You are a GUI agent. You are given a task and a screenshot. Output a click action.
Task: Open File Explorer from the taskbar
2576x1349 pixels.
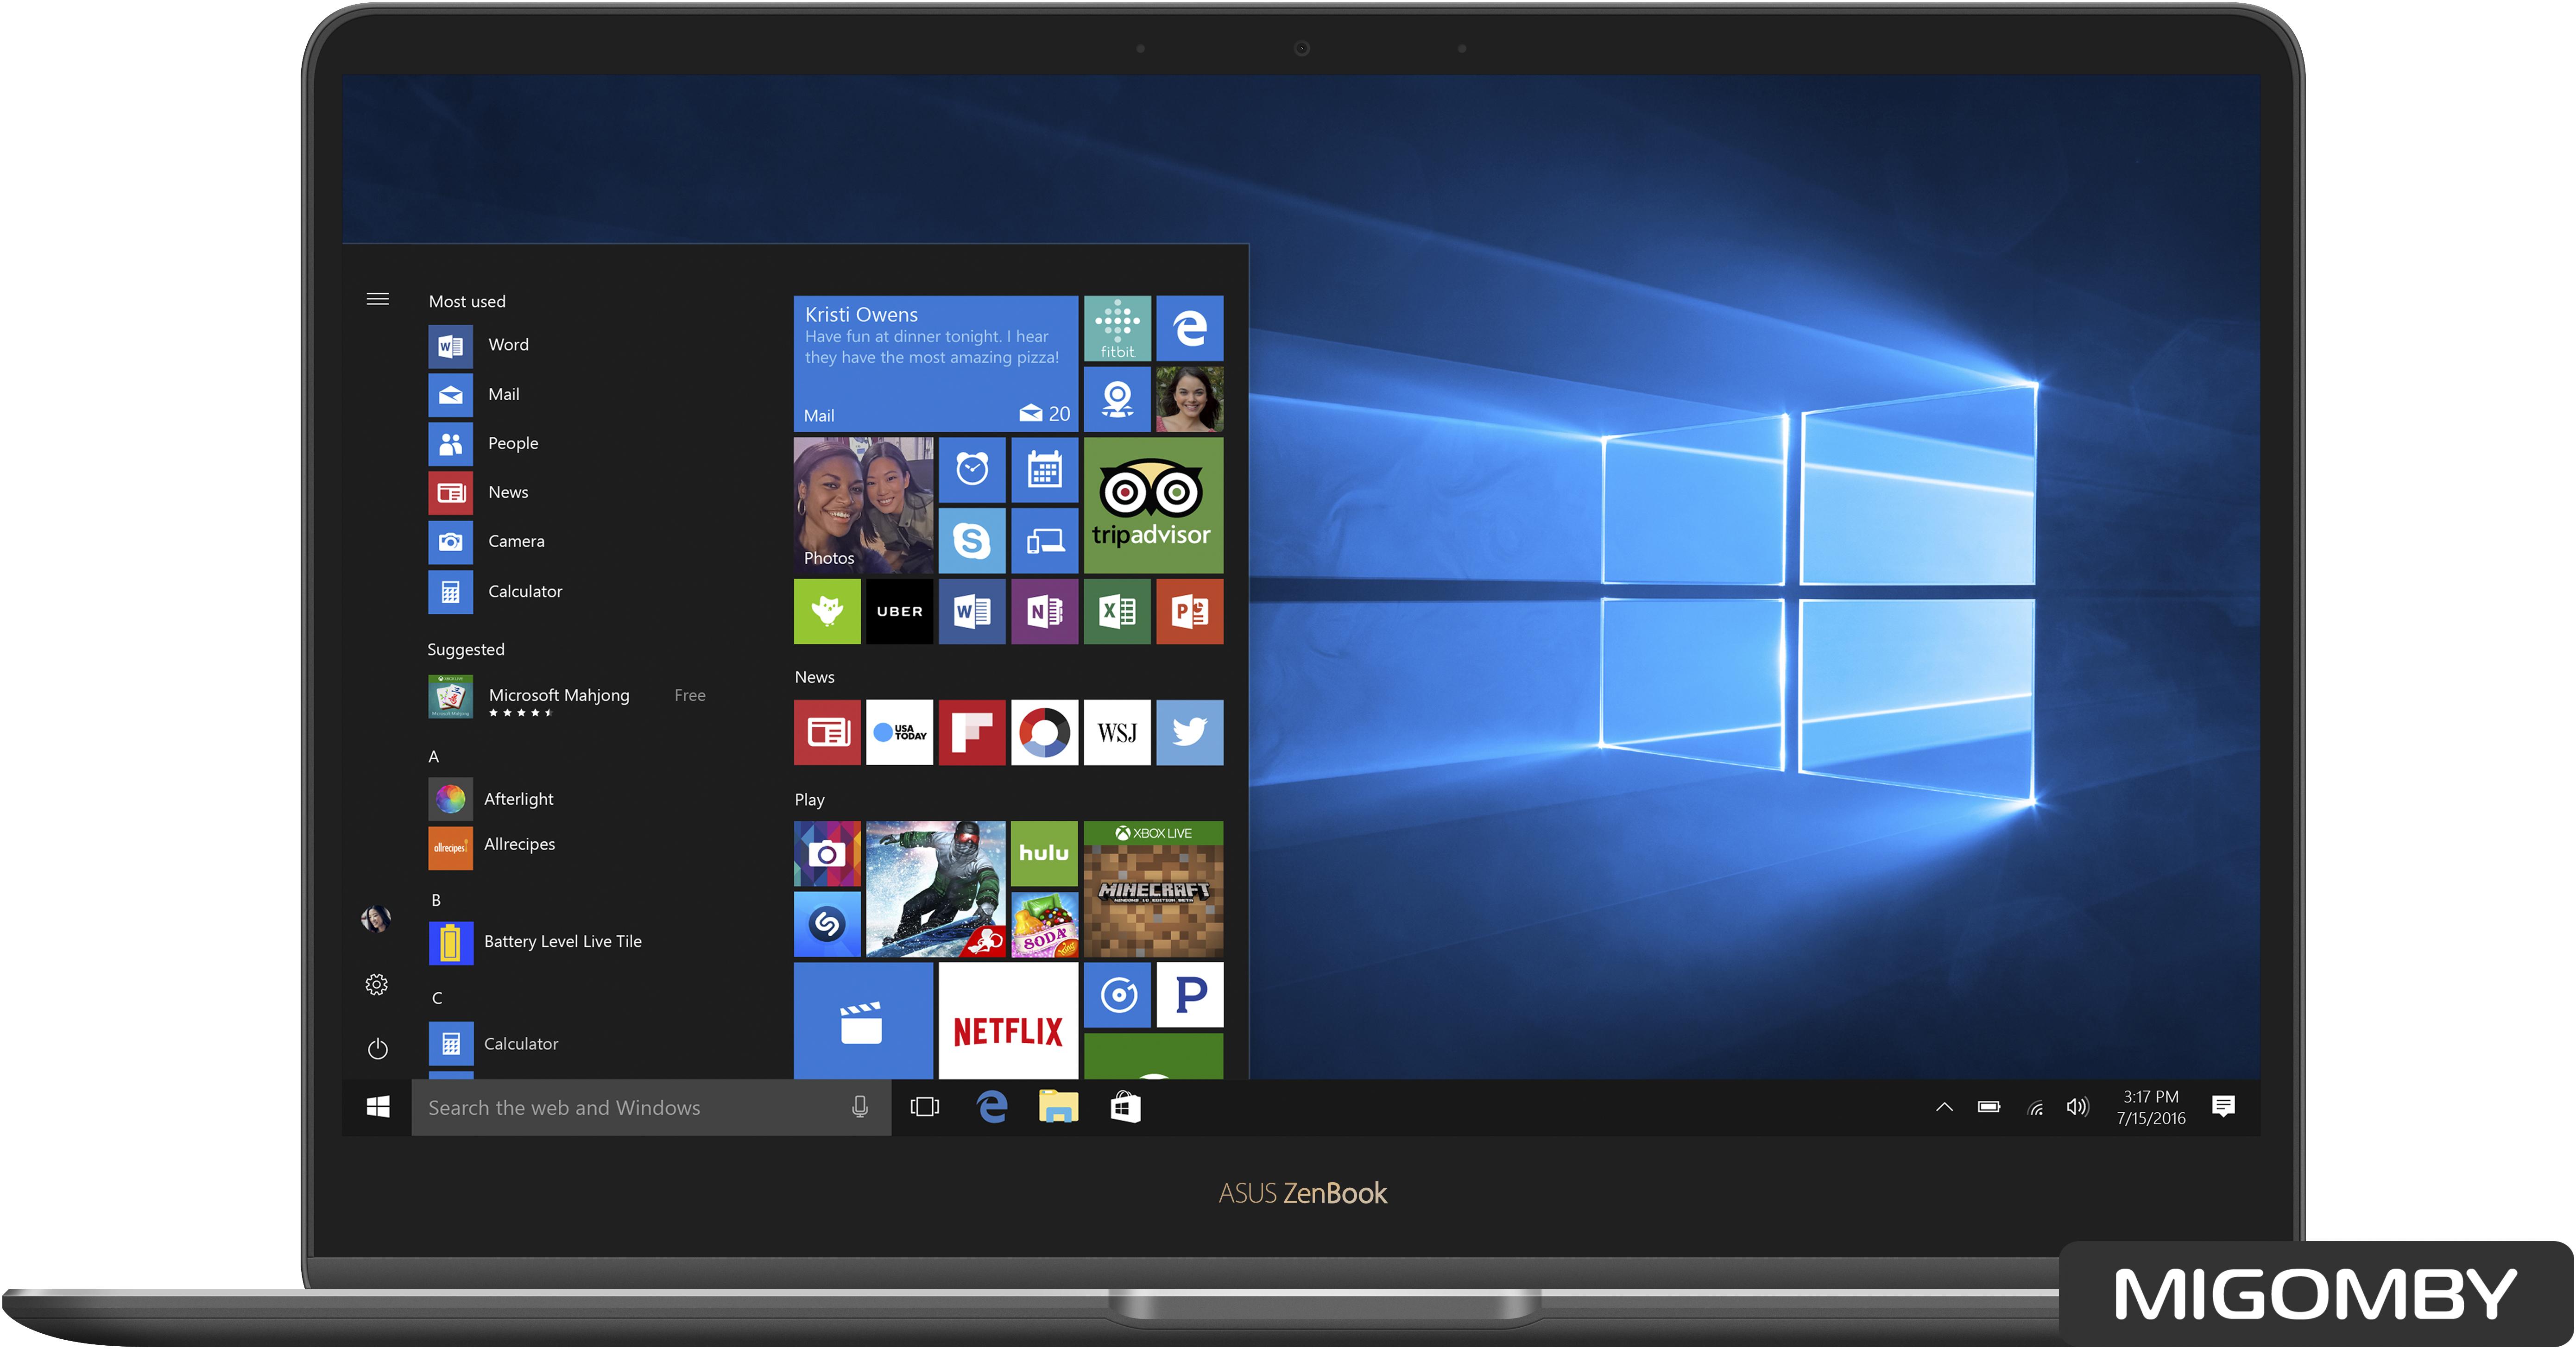coord(1058,1107)
